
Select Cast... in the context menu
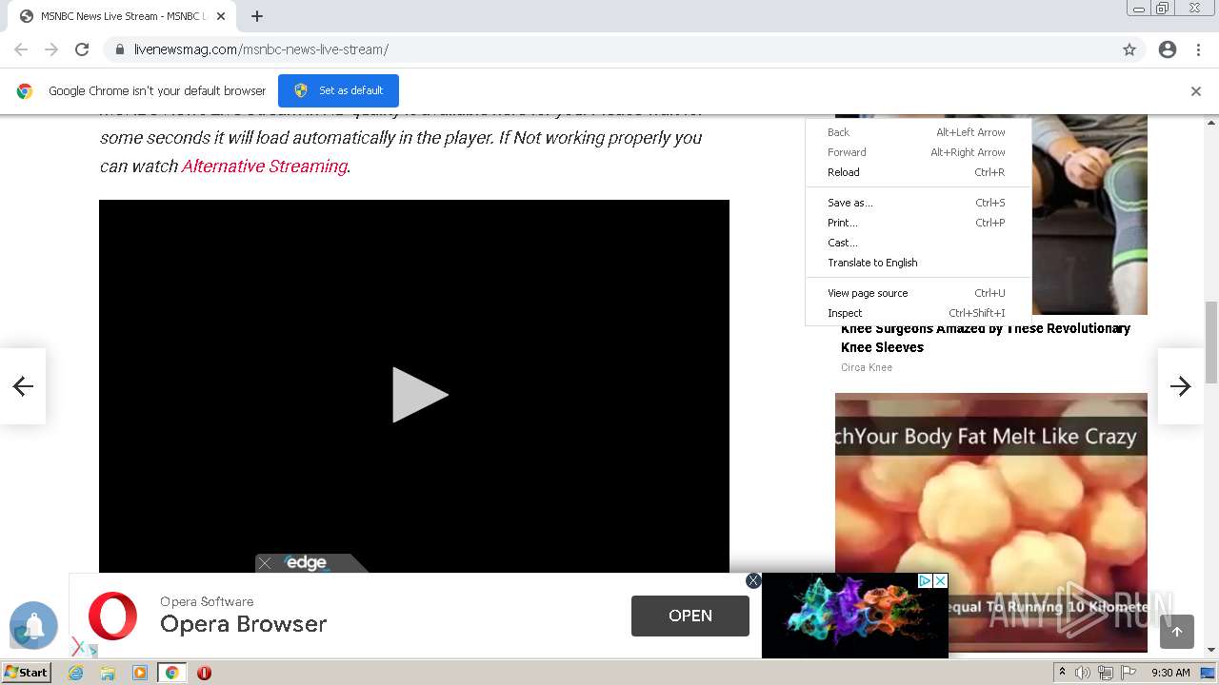tap(917, 243)
